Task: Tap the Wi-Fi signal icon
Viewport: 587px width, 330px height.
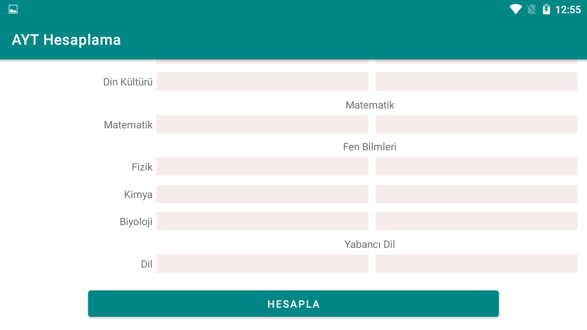Action: [x=516, y=9]
